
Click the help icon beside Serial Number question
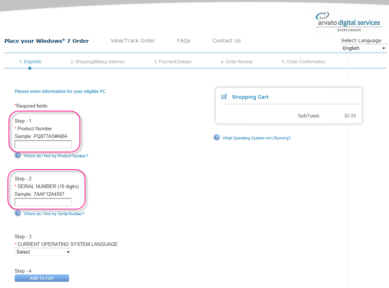18,213
